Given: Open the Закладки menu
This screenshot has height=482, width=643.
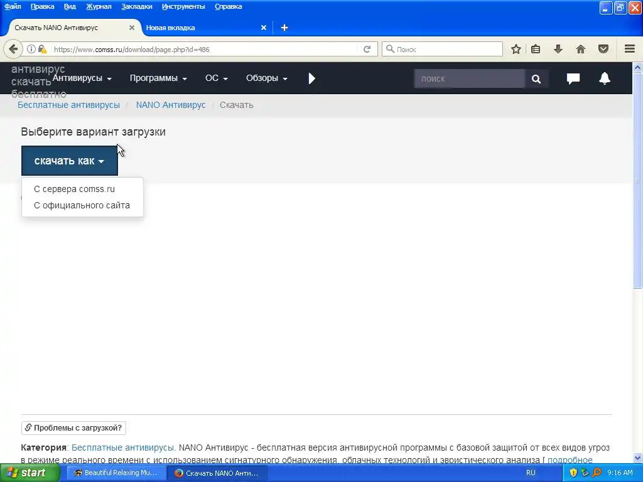Looking at the screenshot, I should click(136, 6).
